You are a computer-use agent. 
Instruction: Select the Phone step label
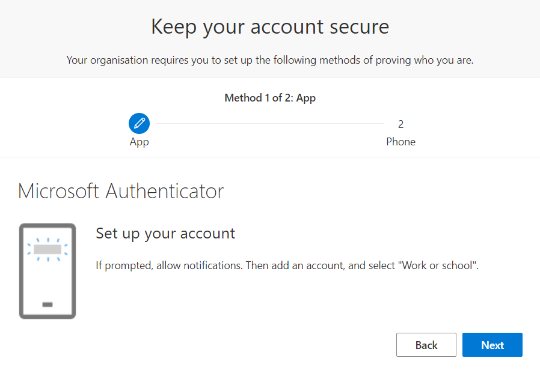pyautogui.click(x=400, y=142)
